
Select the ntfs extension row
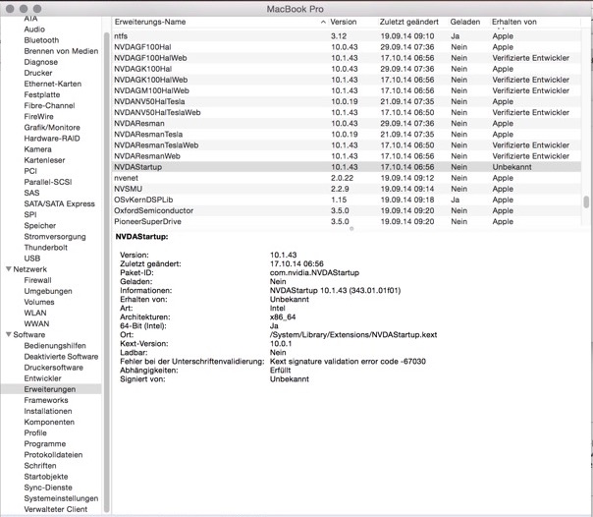(x=347, y=36)
